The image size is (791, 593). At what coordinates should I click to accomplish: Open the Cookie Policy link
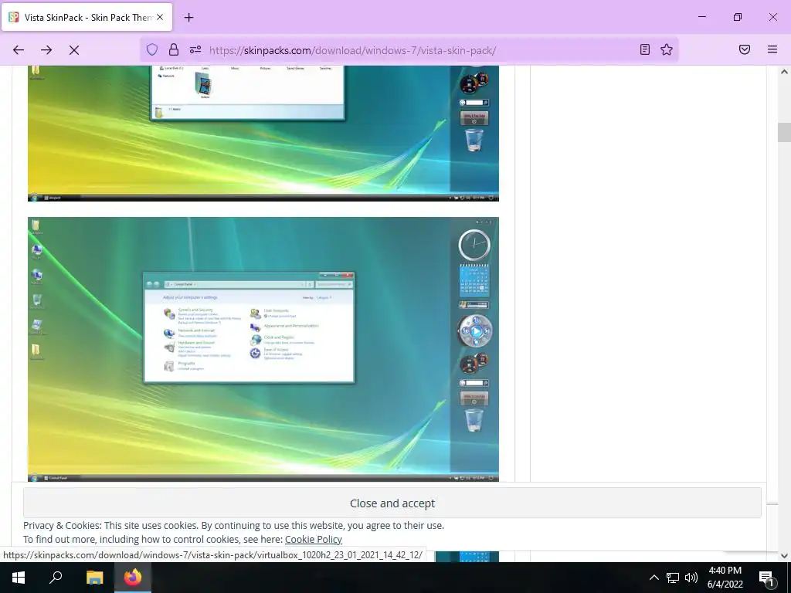coord(314,539)
